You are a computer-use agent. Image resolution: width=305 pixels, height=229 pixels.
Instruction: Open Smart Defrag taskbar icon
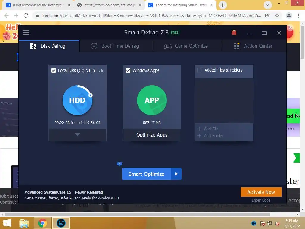[x=61, y=223]
